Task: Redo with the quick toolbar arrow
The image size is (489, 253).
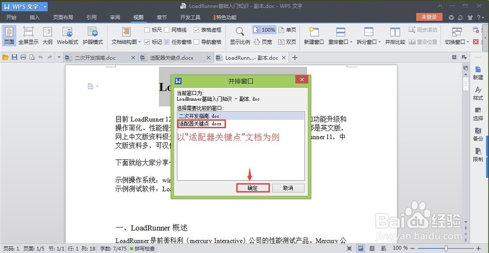Action: click(x=49, y=57)
